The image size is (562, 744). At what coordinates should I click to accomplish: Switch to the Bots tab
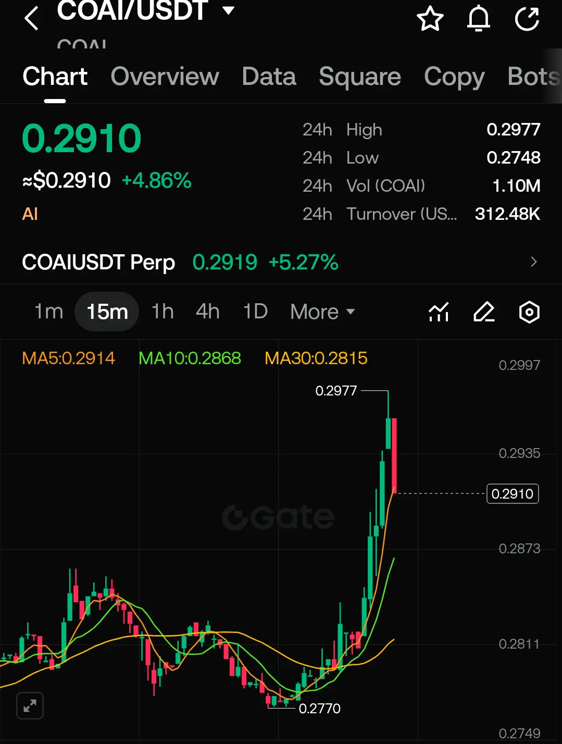click(534, 77)
